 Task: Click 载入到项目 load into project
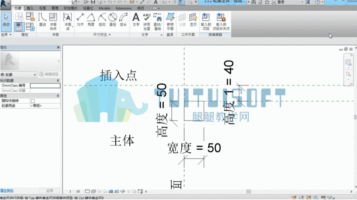(206, 21)
